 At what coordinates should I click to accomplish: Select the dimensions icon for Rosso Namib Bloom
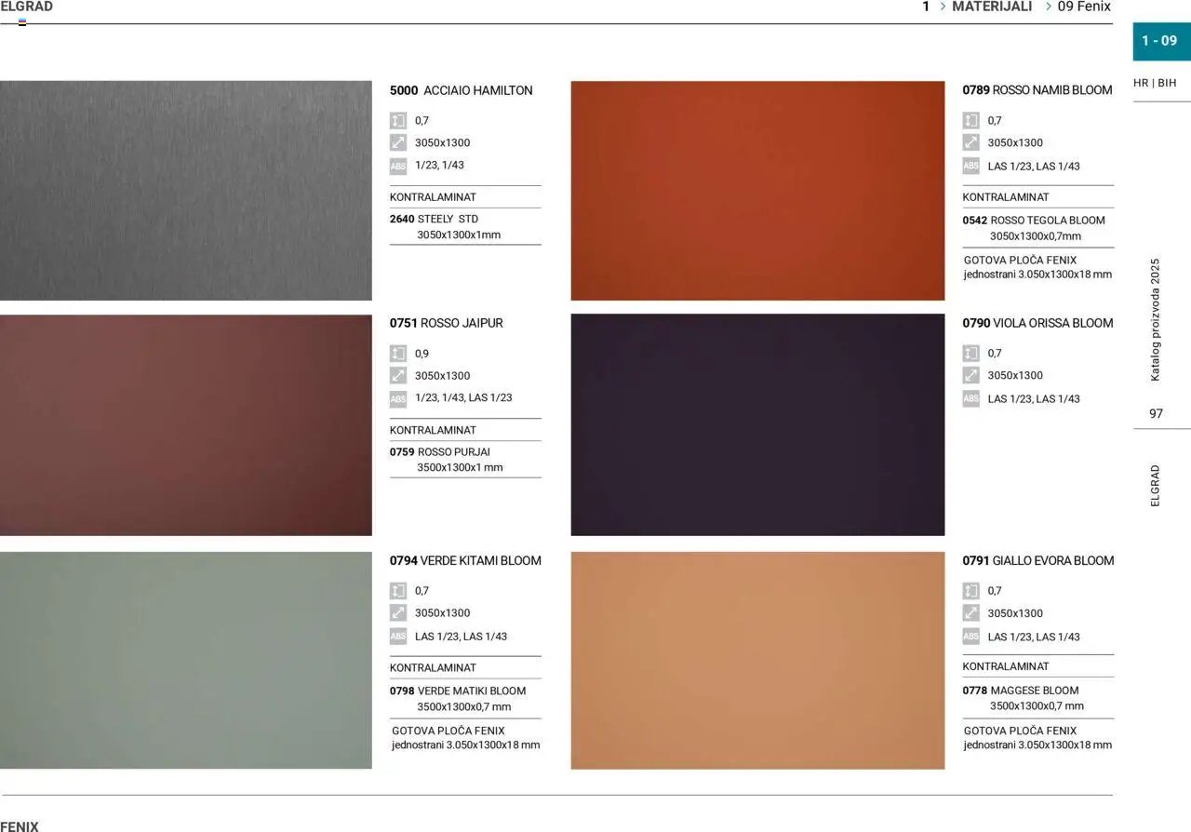pyautogui.click(x=971, y=142)
